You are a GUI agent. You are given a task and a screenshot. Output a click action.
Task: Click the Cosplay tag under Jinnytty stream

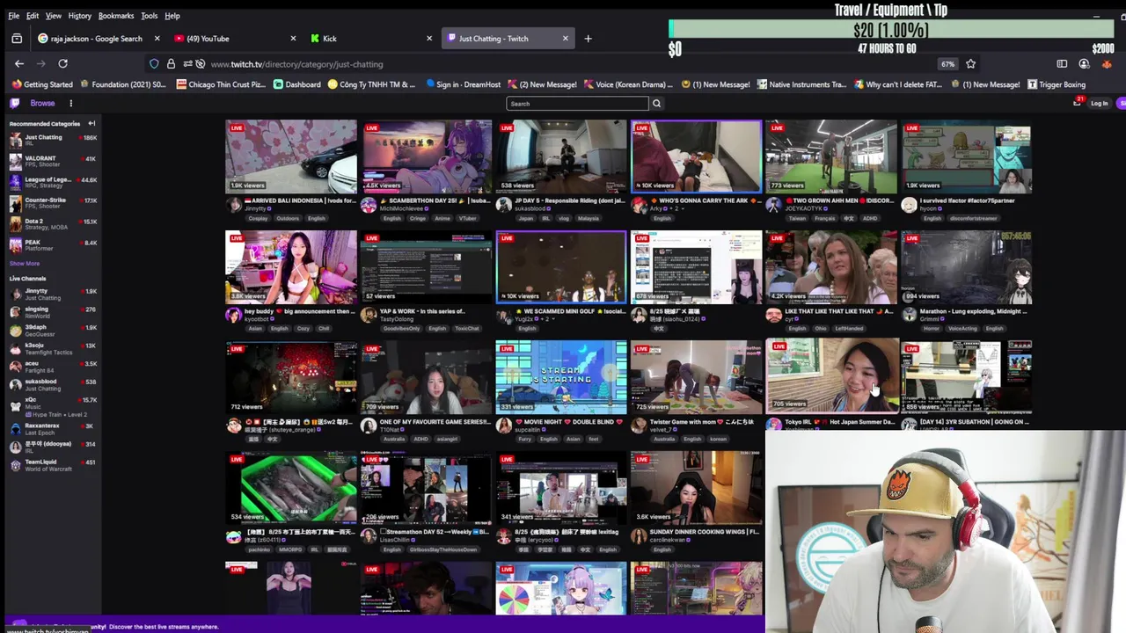(259, 218)
